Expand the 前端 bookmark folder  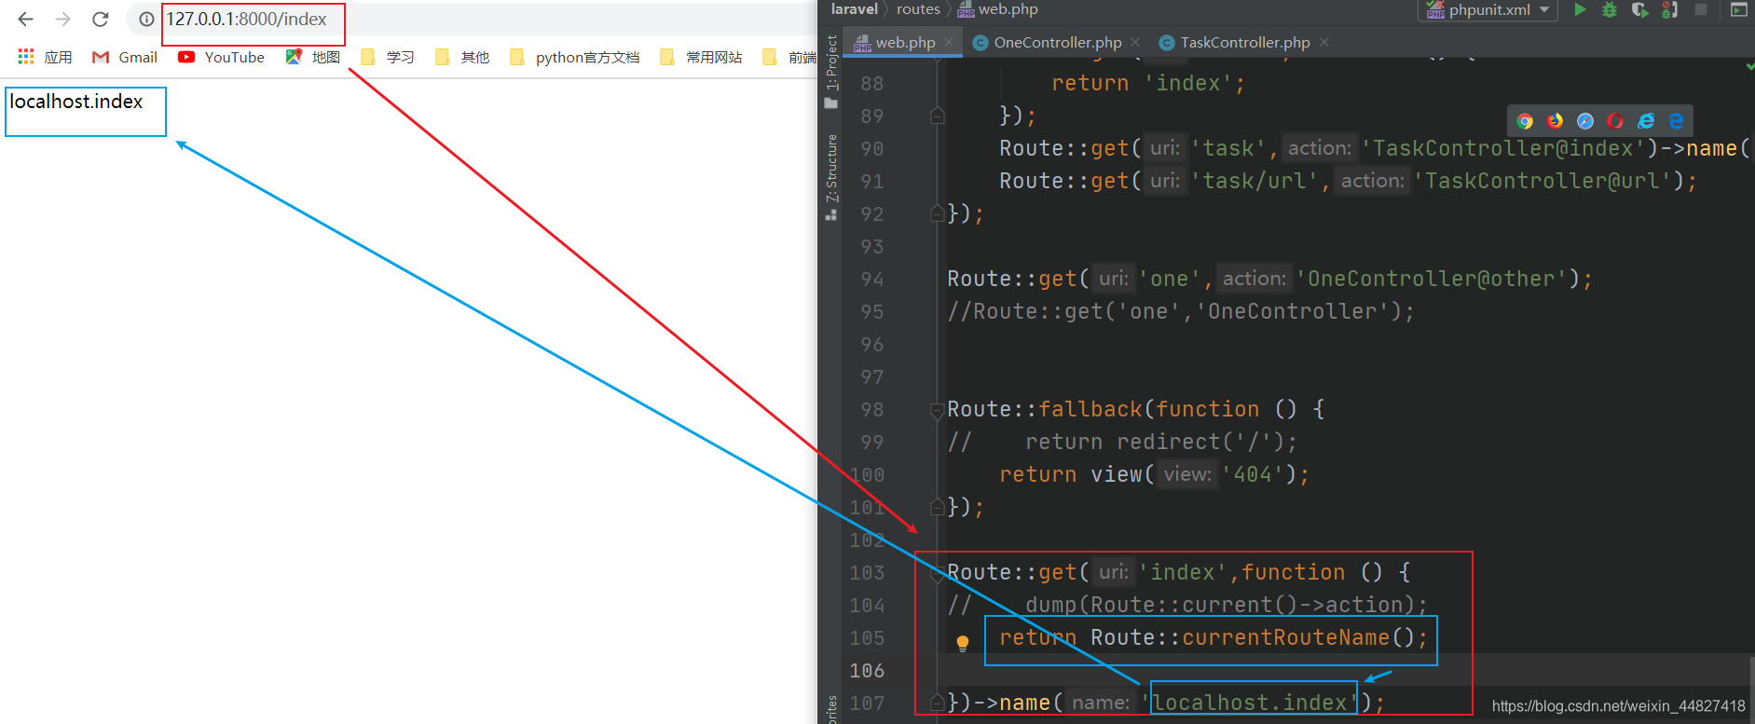coord(789,57)
